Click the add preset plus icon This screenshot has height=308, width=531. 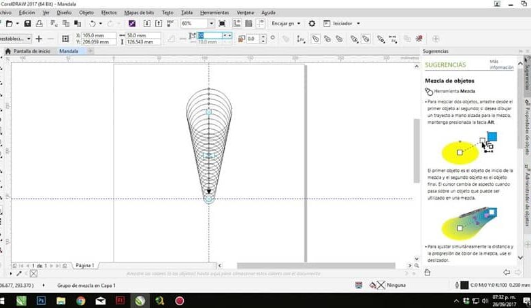coord(39,39)
